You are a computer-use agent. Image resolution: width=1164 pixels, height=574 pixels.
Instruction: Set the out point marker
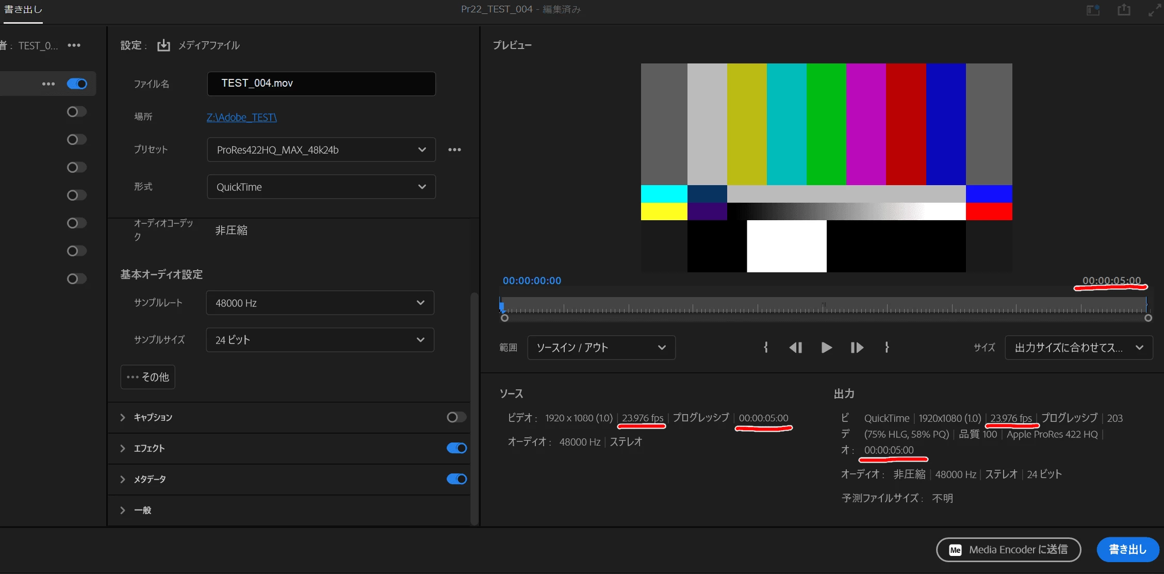point(887,348)
